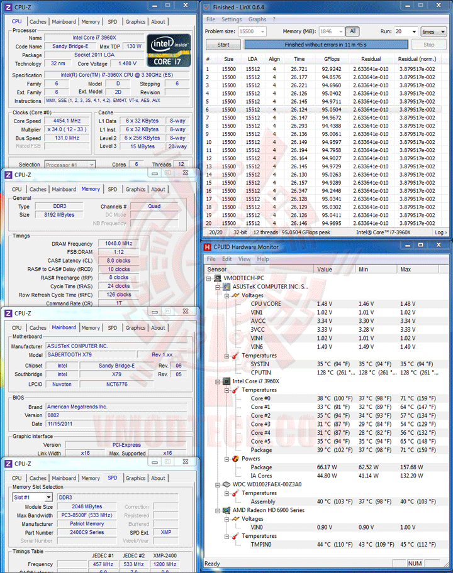
Task: Click the SABERTOOTH X79 model field
Action: pyautogui.click(x=91, y=355)
